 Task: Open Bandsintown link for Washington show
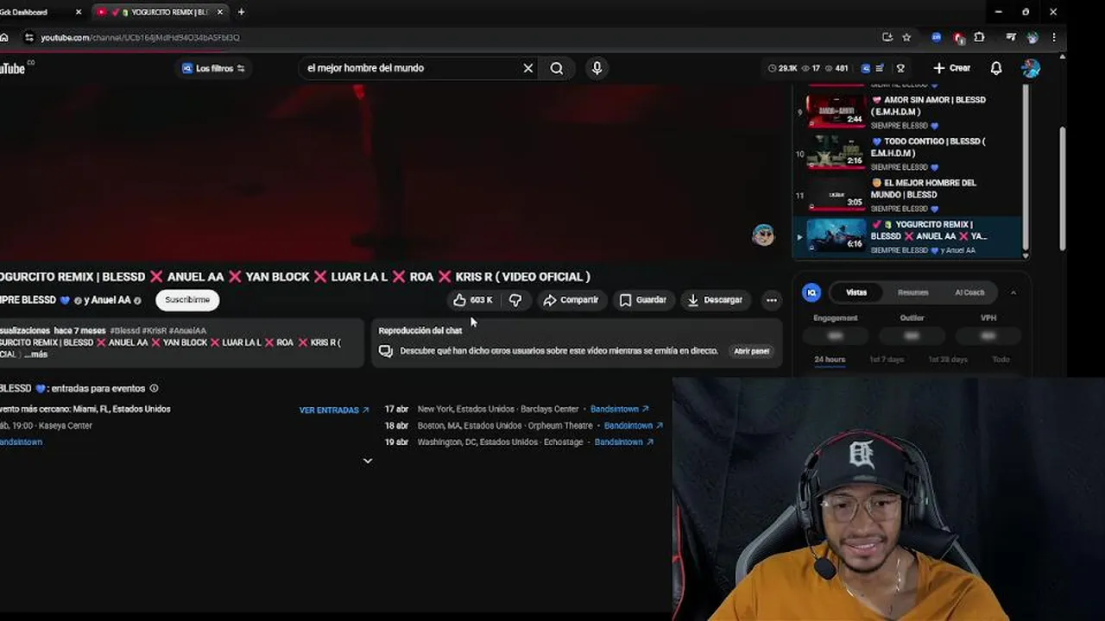coord(624,442)
